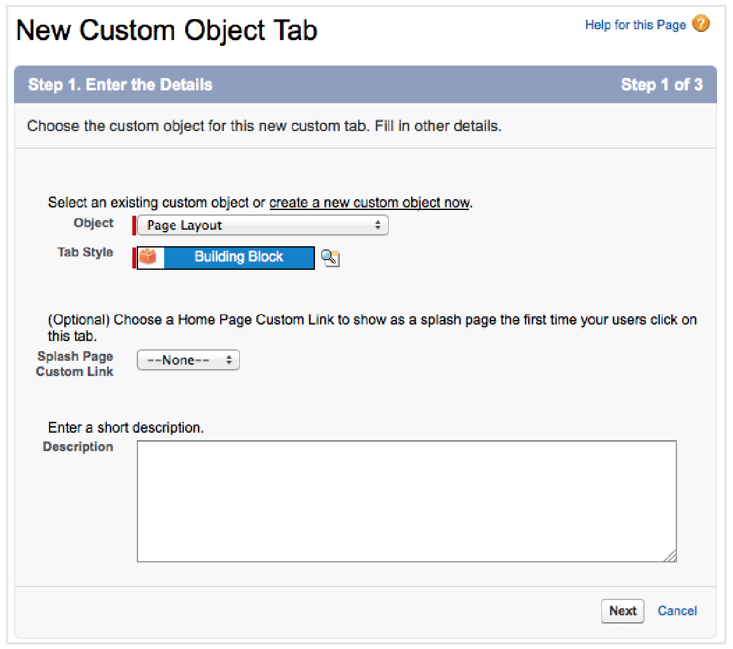Click the Splash Page Custom Link label

pos(75,364)
